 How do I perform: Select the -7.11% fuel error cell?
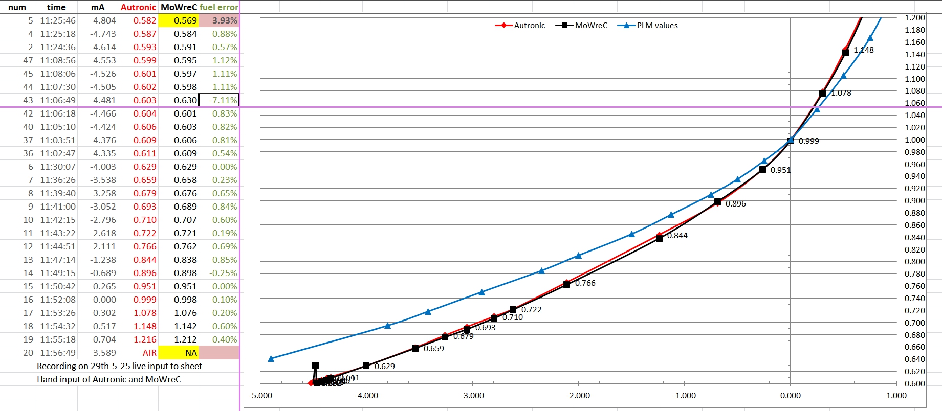219,100
